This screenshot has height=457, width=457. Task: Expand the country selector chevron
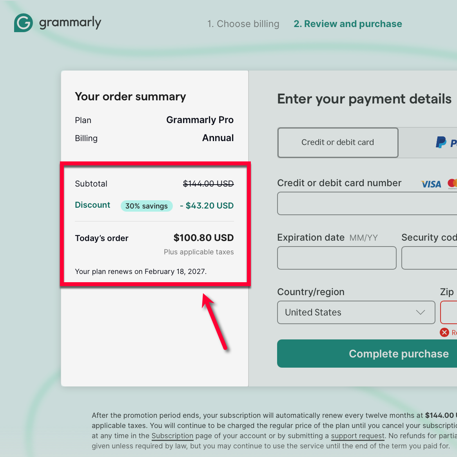click(421, 312)
